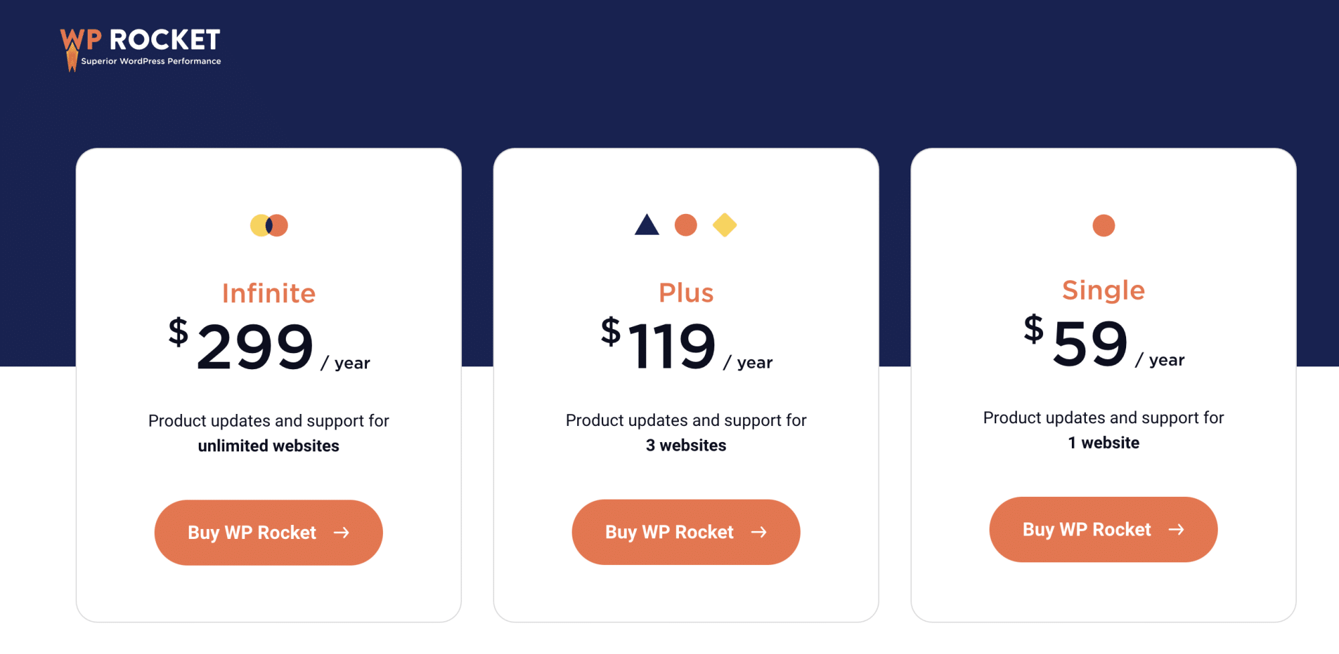The height and width of the screenshot is (654, 1339).
Task: Click the unlimited websites text
Action: pyautogui.click(x=268, y=446)
